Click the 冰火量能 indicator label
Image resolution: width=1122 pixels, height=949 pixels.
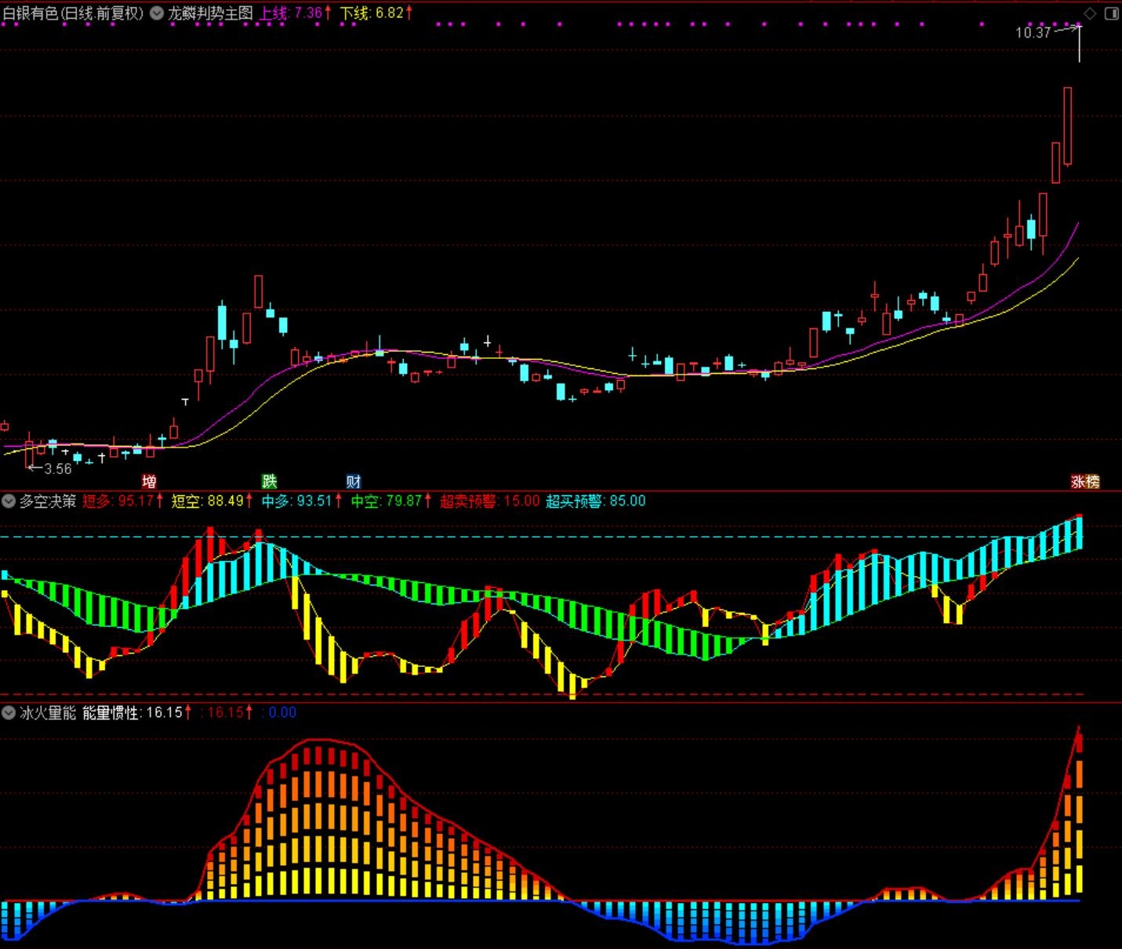[x=48, y=712]
